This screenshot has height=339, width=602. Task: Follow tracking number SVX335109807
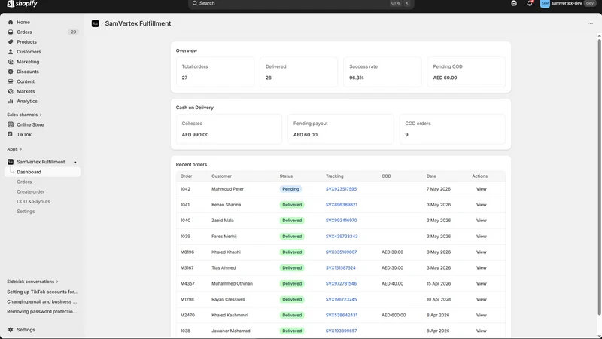click(x=341, y=252)
